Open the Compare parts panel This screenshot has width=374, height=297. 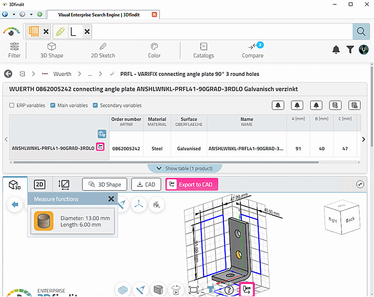coord(253,50)
